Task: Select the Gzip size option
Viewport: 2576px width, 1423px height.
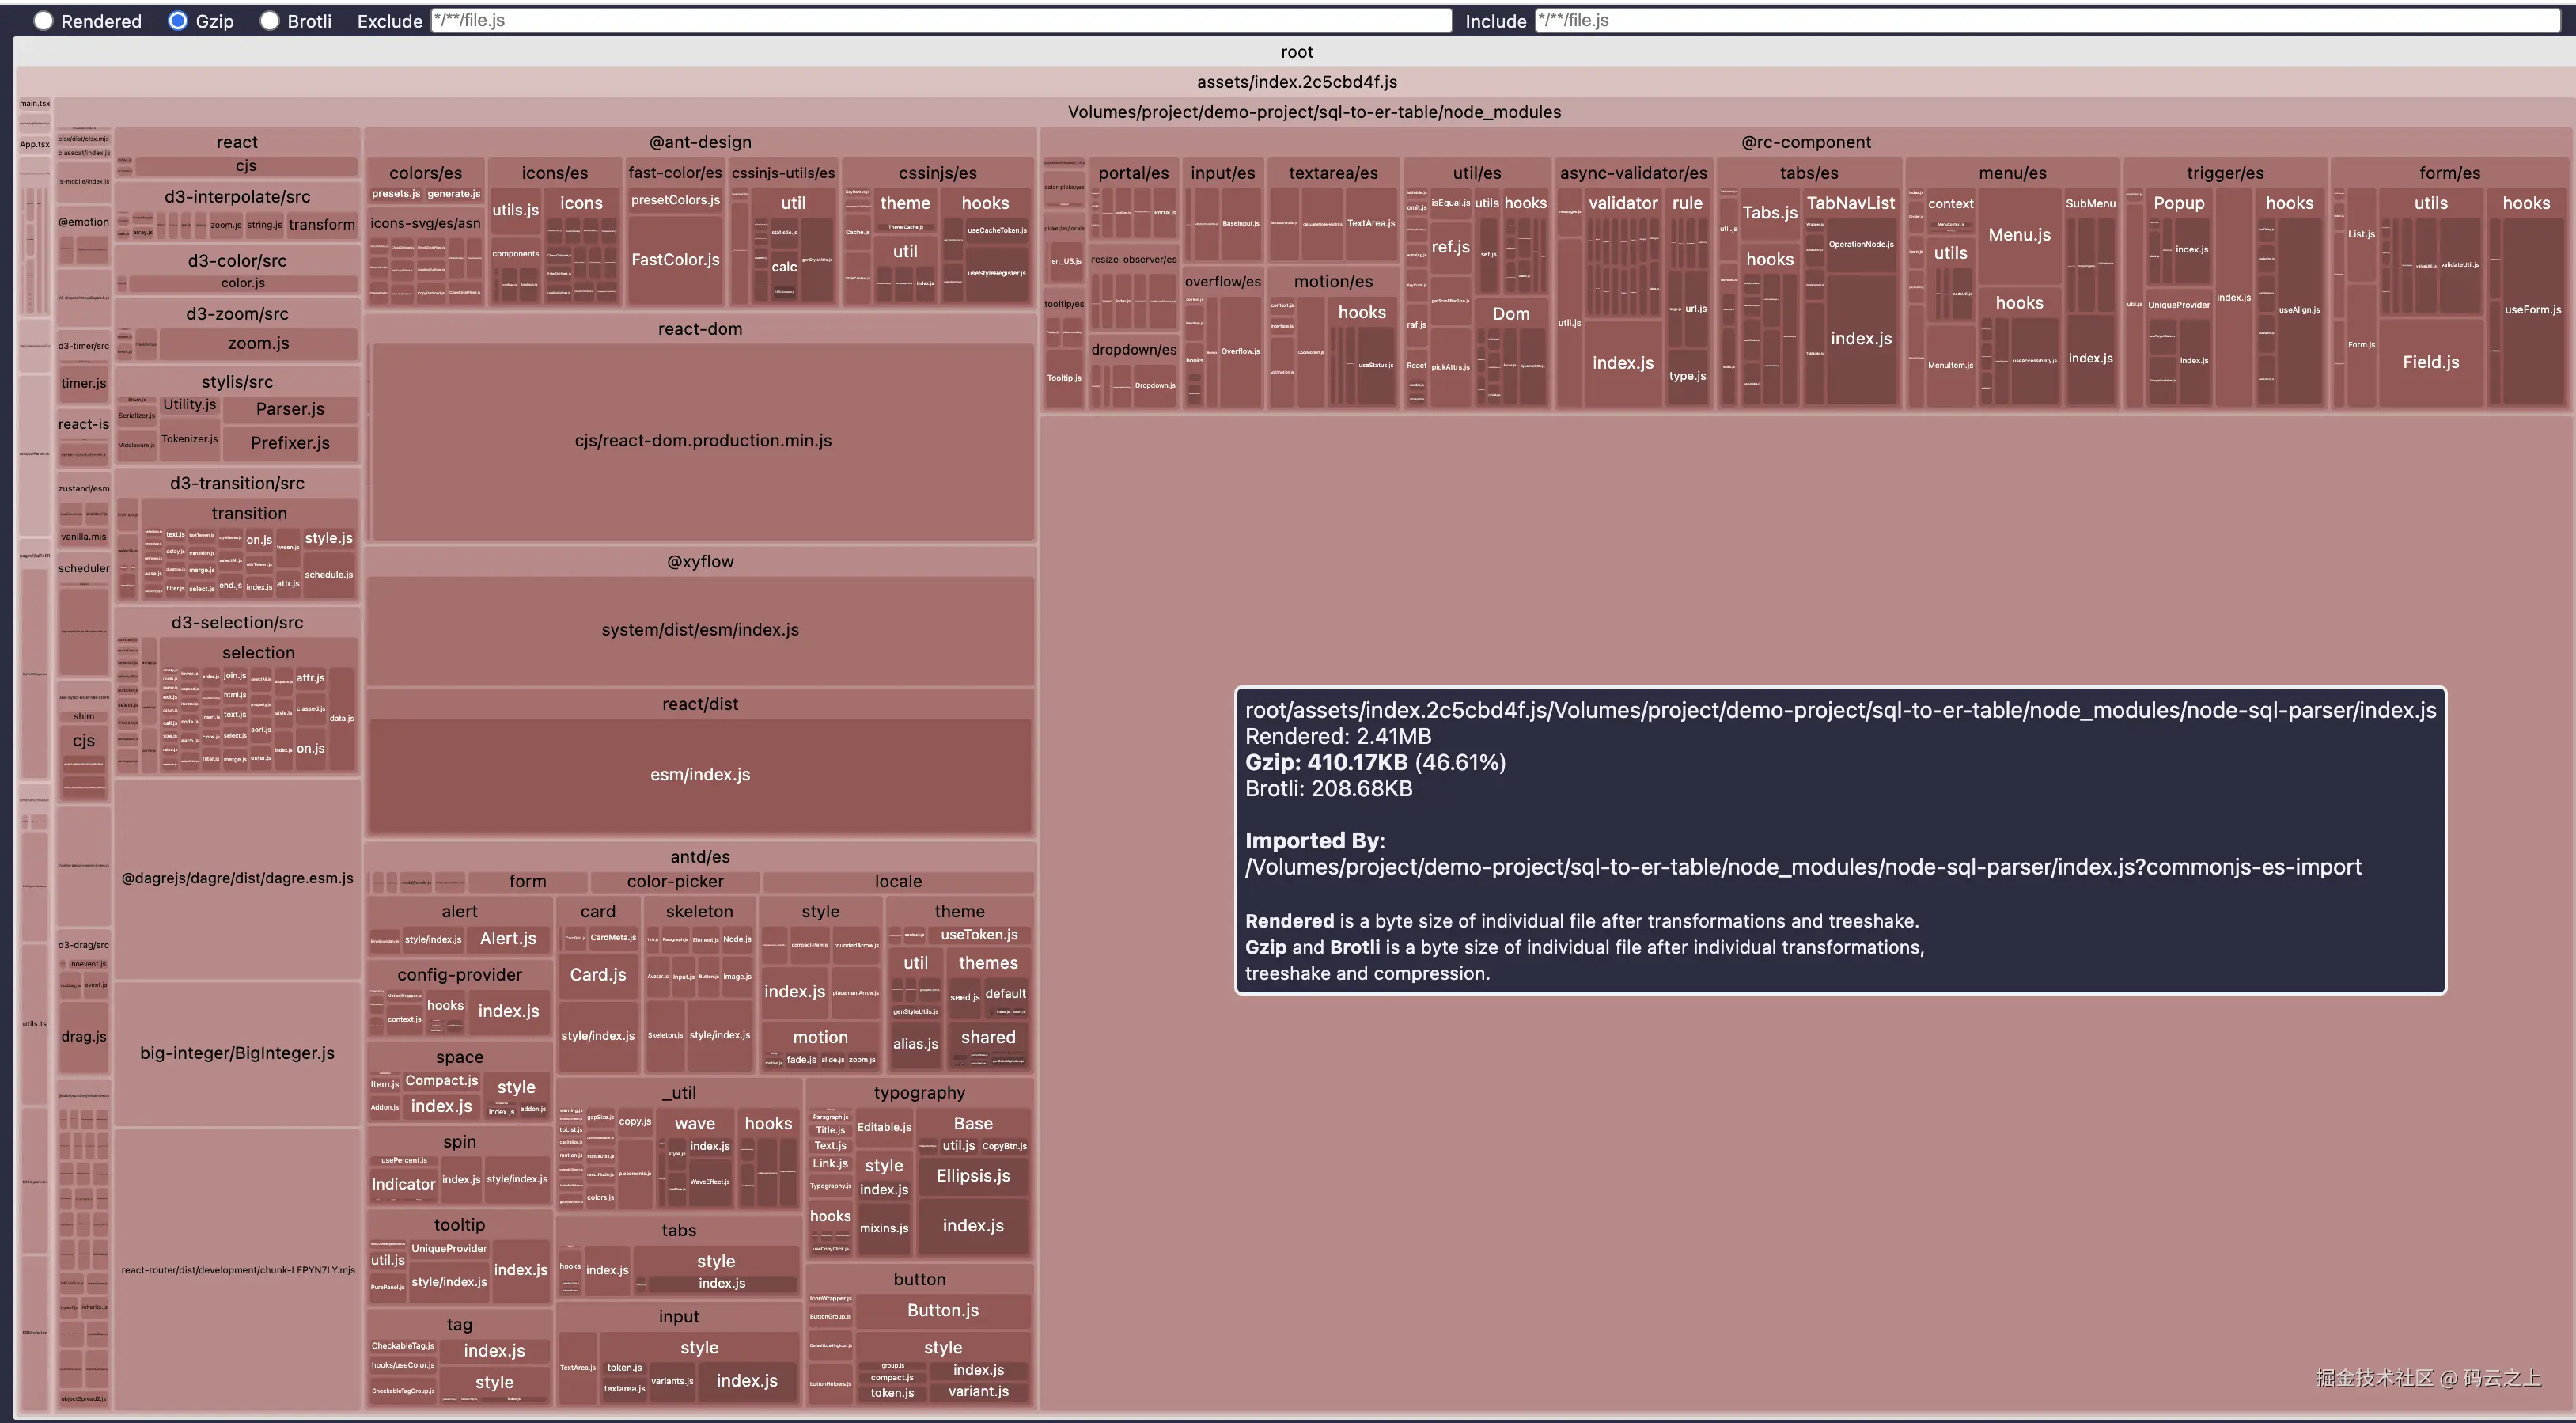Action: tap(178, 21)
